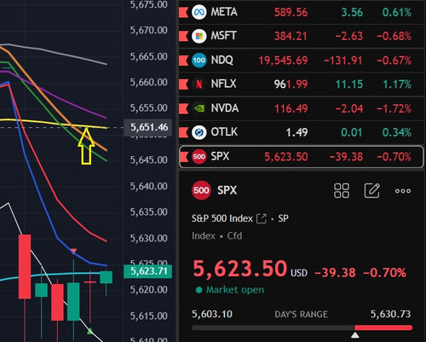Viewport: 426px width, 342px height.
Task: Open the S&P 500 Index external link icon
Action: click(262, 218)
